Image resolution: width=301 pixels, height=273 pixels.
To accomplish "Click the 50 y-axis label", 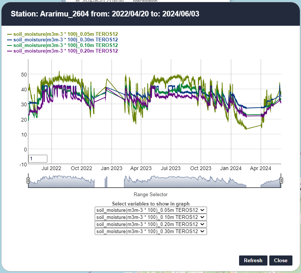I will (x=24, y=75).
